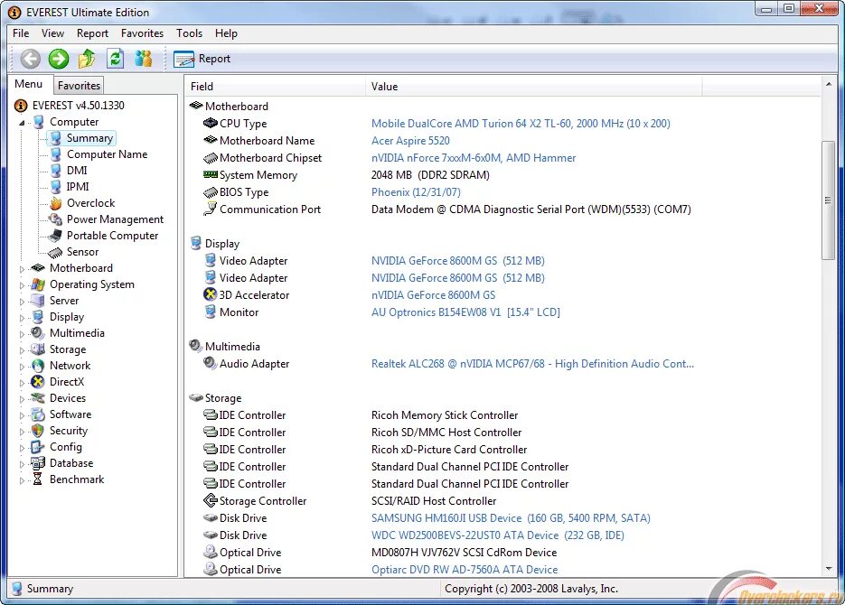Open the Help menu
845x605 pixels.
tap(226, 33)
